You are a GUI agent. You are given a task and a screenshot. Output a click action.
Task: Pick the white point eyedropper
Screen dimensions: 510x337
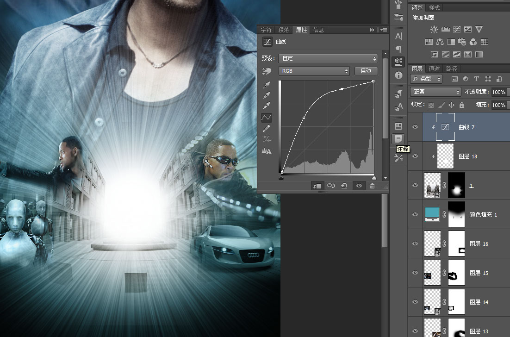pos(267,106)
